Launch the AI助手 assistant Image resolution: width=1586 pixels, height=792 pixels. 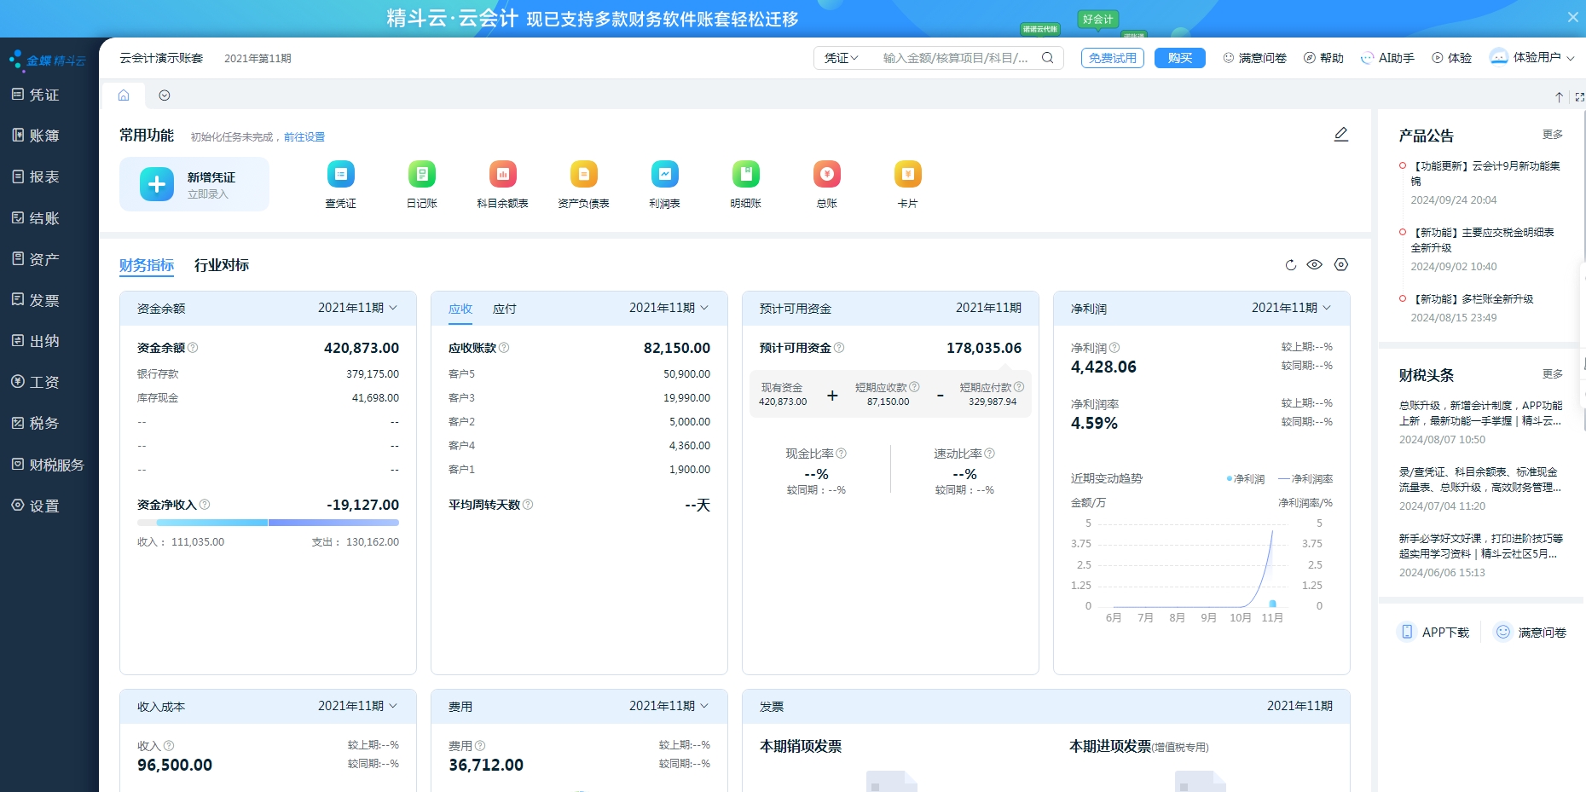(1386, 58)
